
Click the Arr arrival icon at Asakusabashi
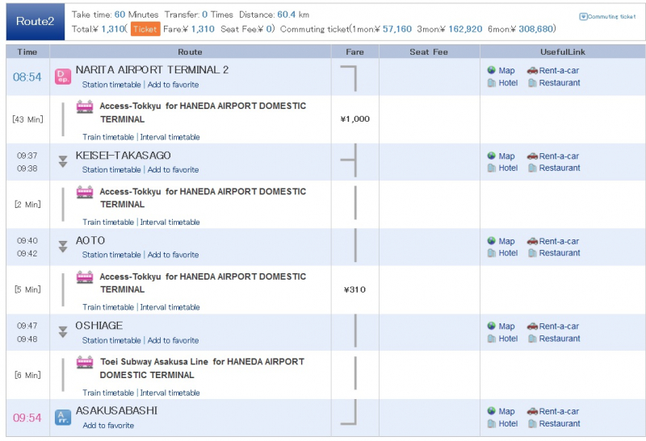[x=62, y=417]
